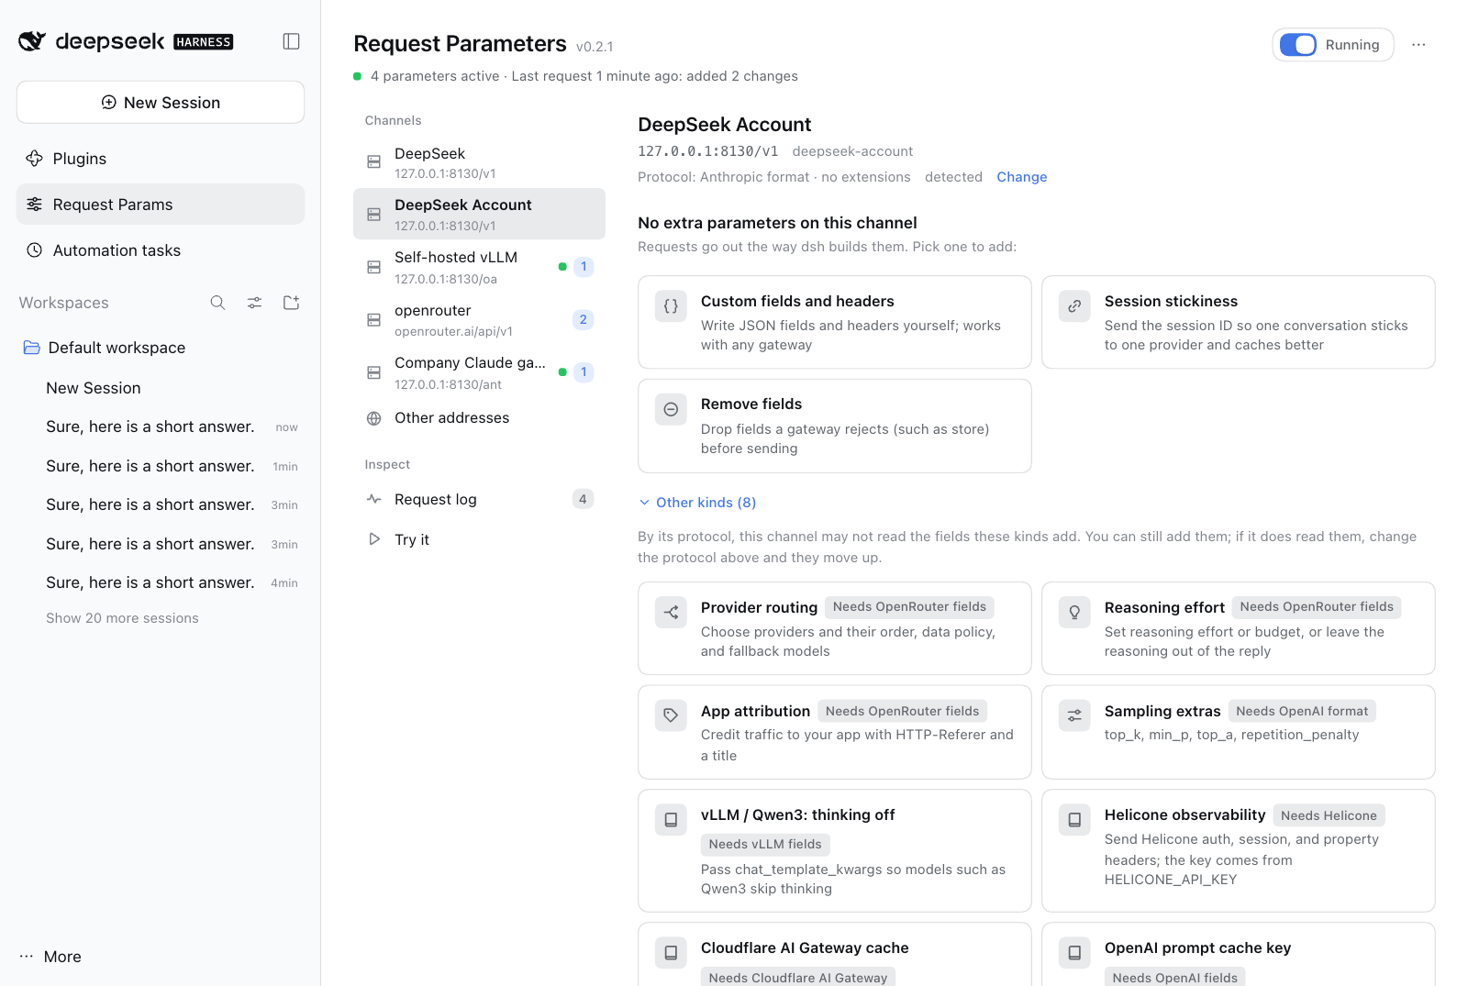Image resolution: width=1468 pixels, height=986 pixels.
Task: Select the DeepSeek 127.0.0.1:8130/v1 channel
Action: 479,162
